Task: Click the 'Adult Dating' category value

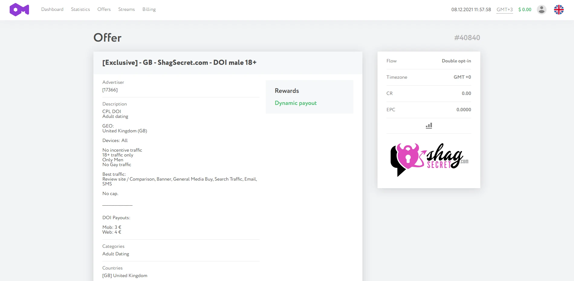Action: coord(116,254)
